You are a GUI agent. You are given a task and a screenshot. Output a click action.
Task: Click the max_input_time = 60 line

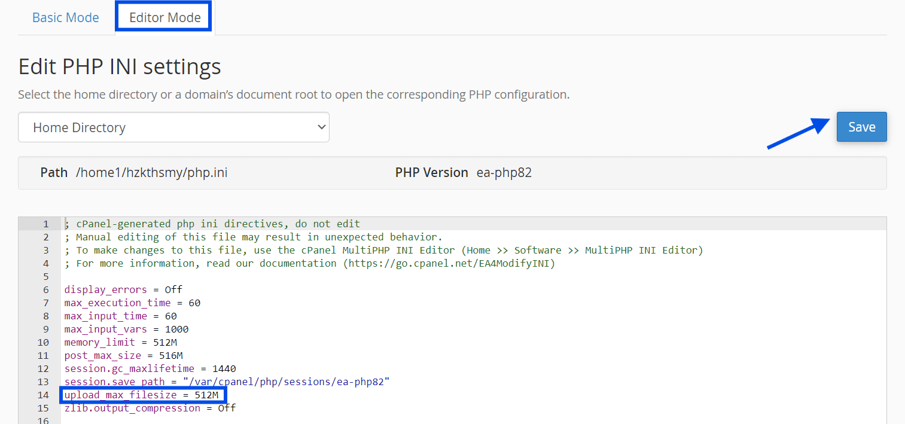(120, 316)
